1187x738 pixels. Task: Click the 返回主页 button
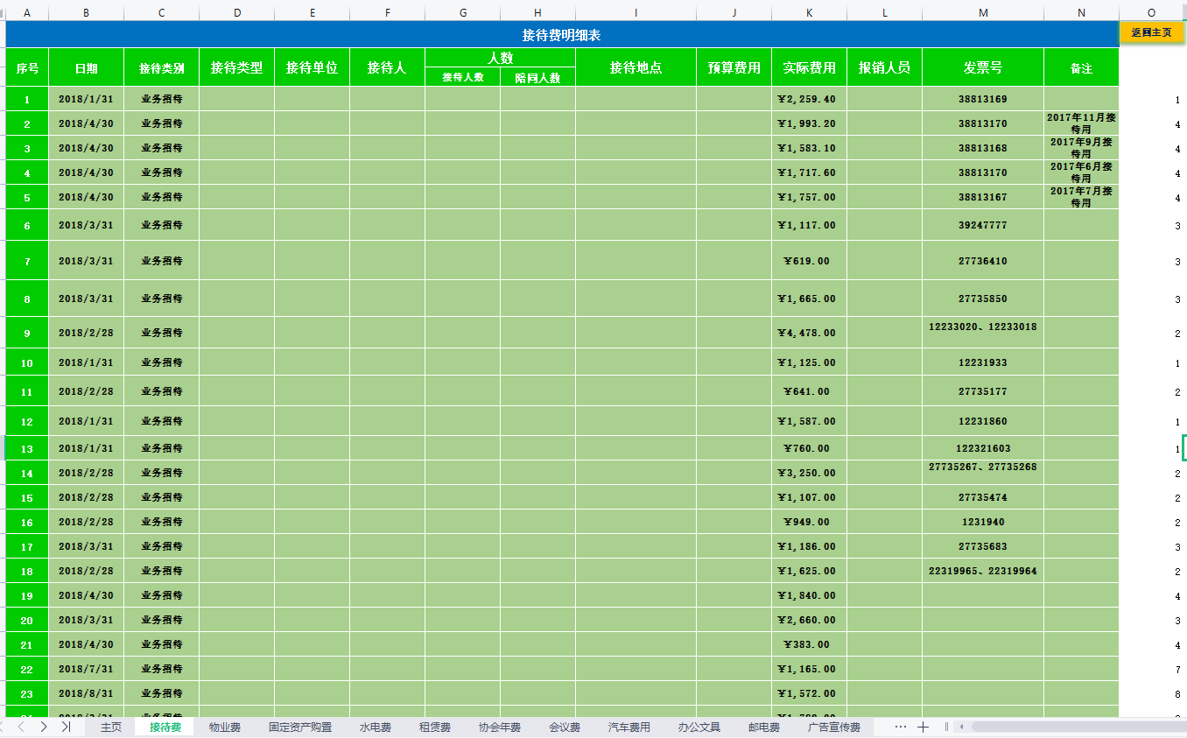1151,32
